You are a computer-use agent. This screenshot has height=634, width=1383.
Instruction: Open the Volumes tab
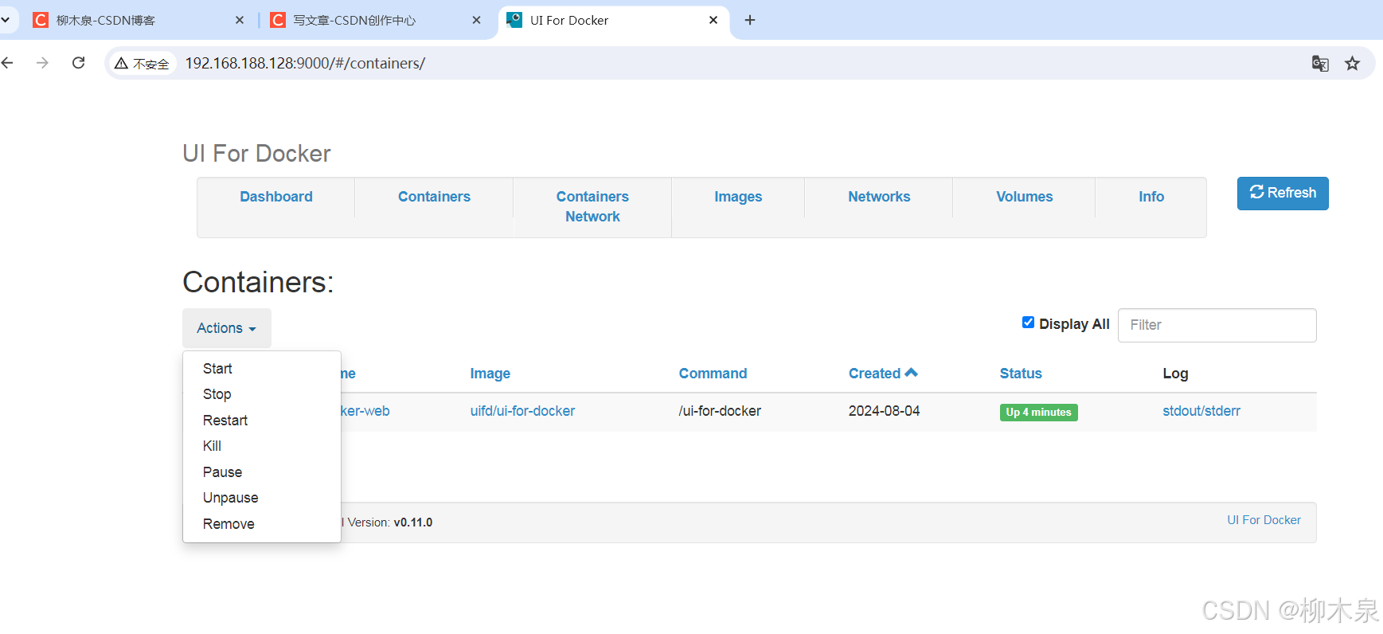pos(1024,197)
